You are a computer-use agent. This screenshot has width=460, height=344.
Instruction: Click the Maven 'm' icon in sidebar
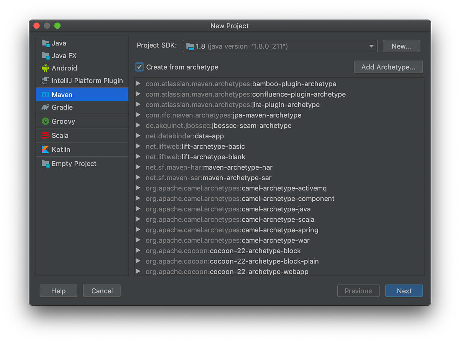point(46,94)
